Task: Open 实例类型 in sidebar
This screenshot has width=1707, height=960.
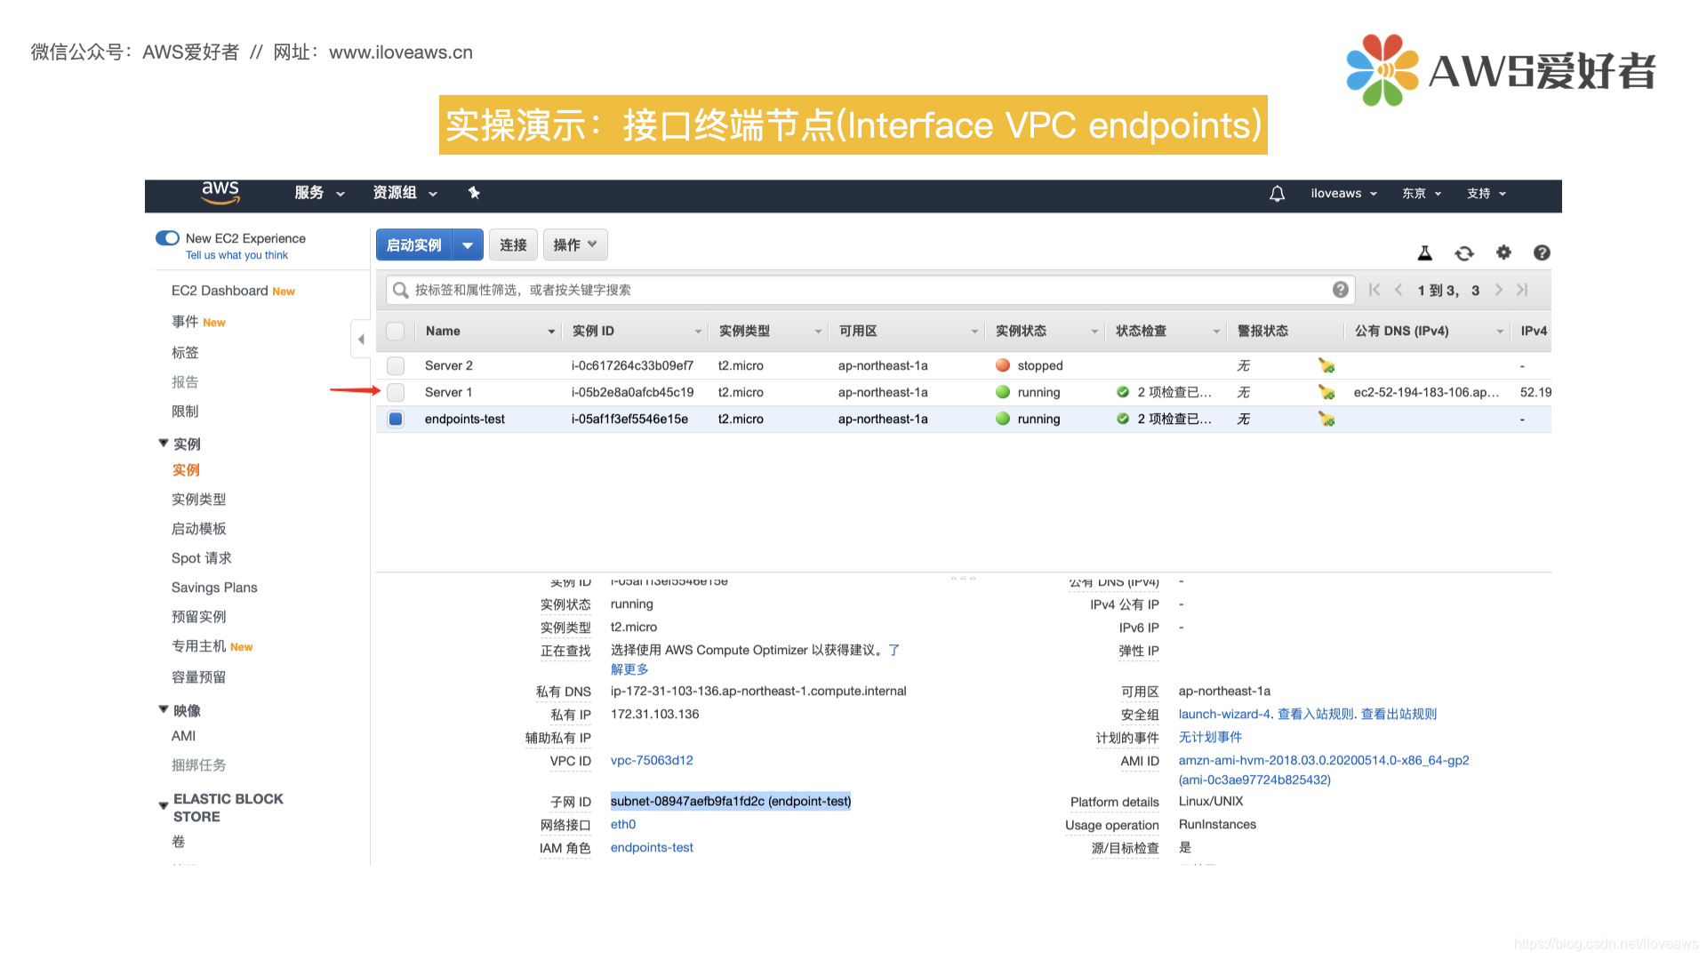Action: pos(199,499)
